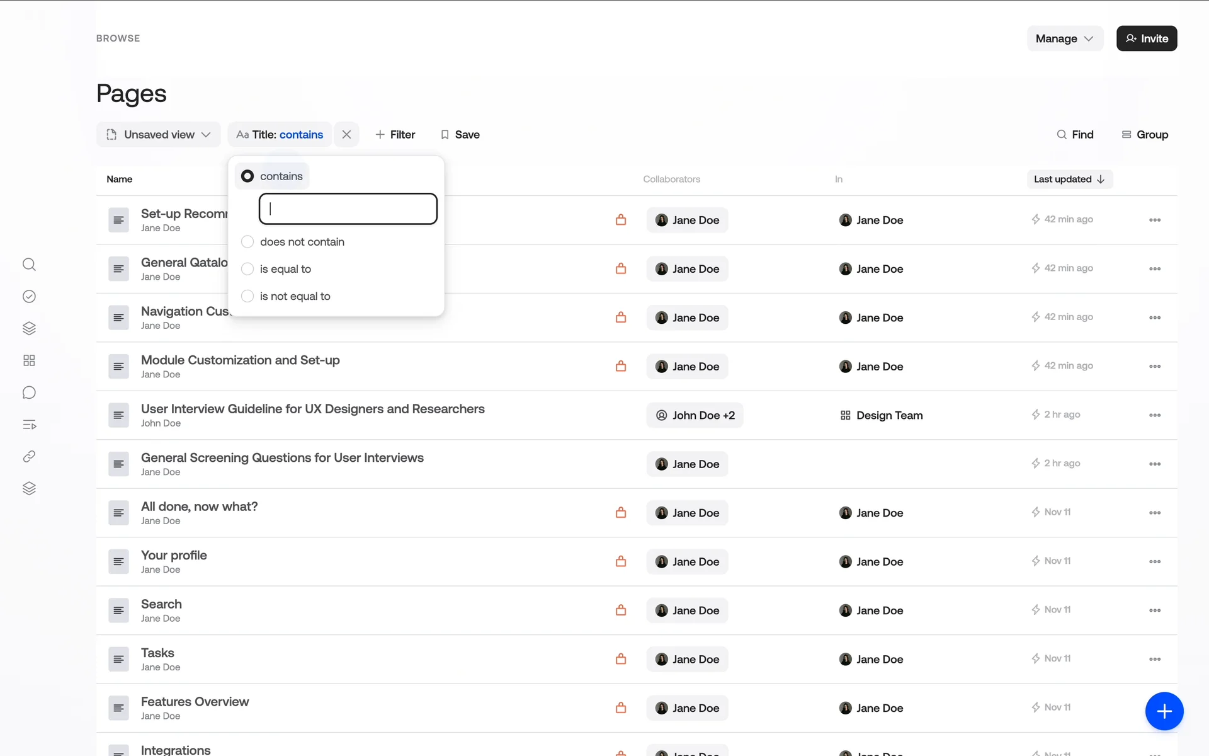Open three-dot menu for Your profile row
This screenshot has width=1209, height=756.
1154,562
